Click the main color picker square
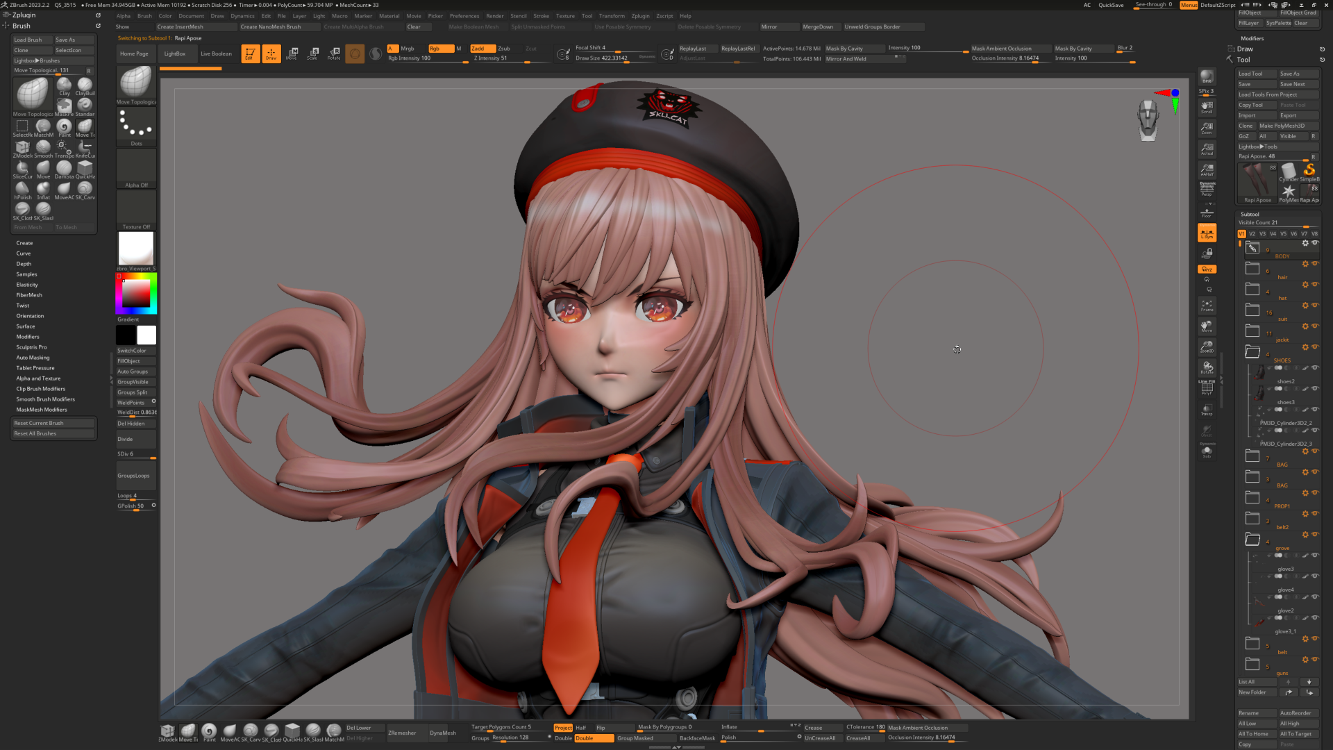1333x750 pixels. point(136,293)
